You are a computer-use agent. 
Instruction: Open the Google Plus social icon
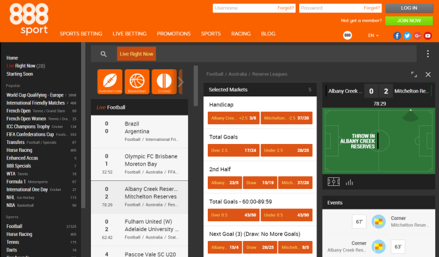(417, 36)
